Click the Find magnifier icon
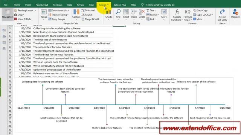The width and height of the screenshot is (241, 135). pos(118,12)
